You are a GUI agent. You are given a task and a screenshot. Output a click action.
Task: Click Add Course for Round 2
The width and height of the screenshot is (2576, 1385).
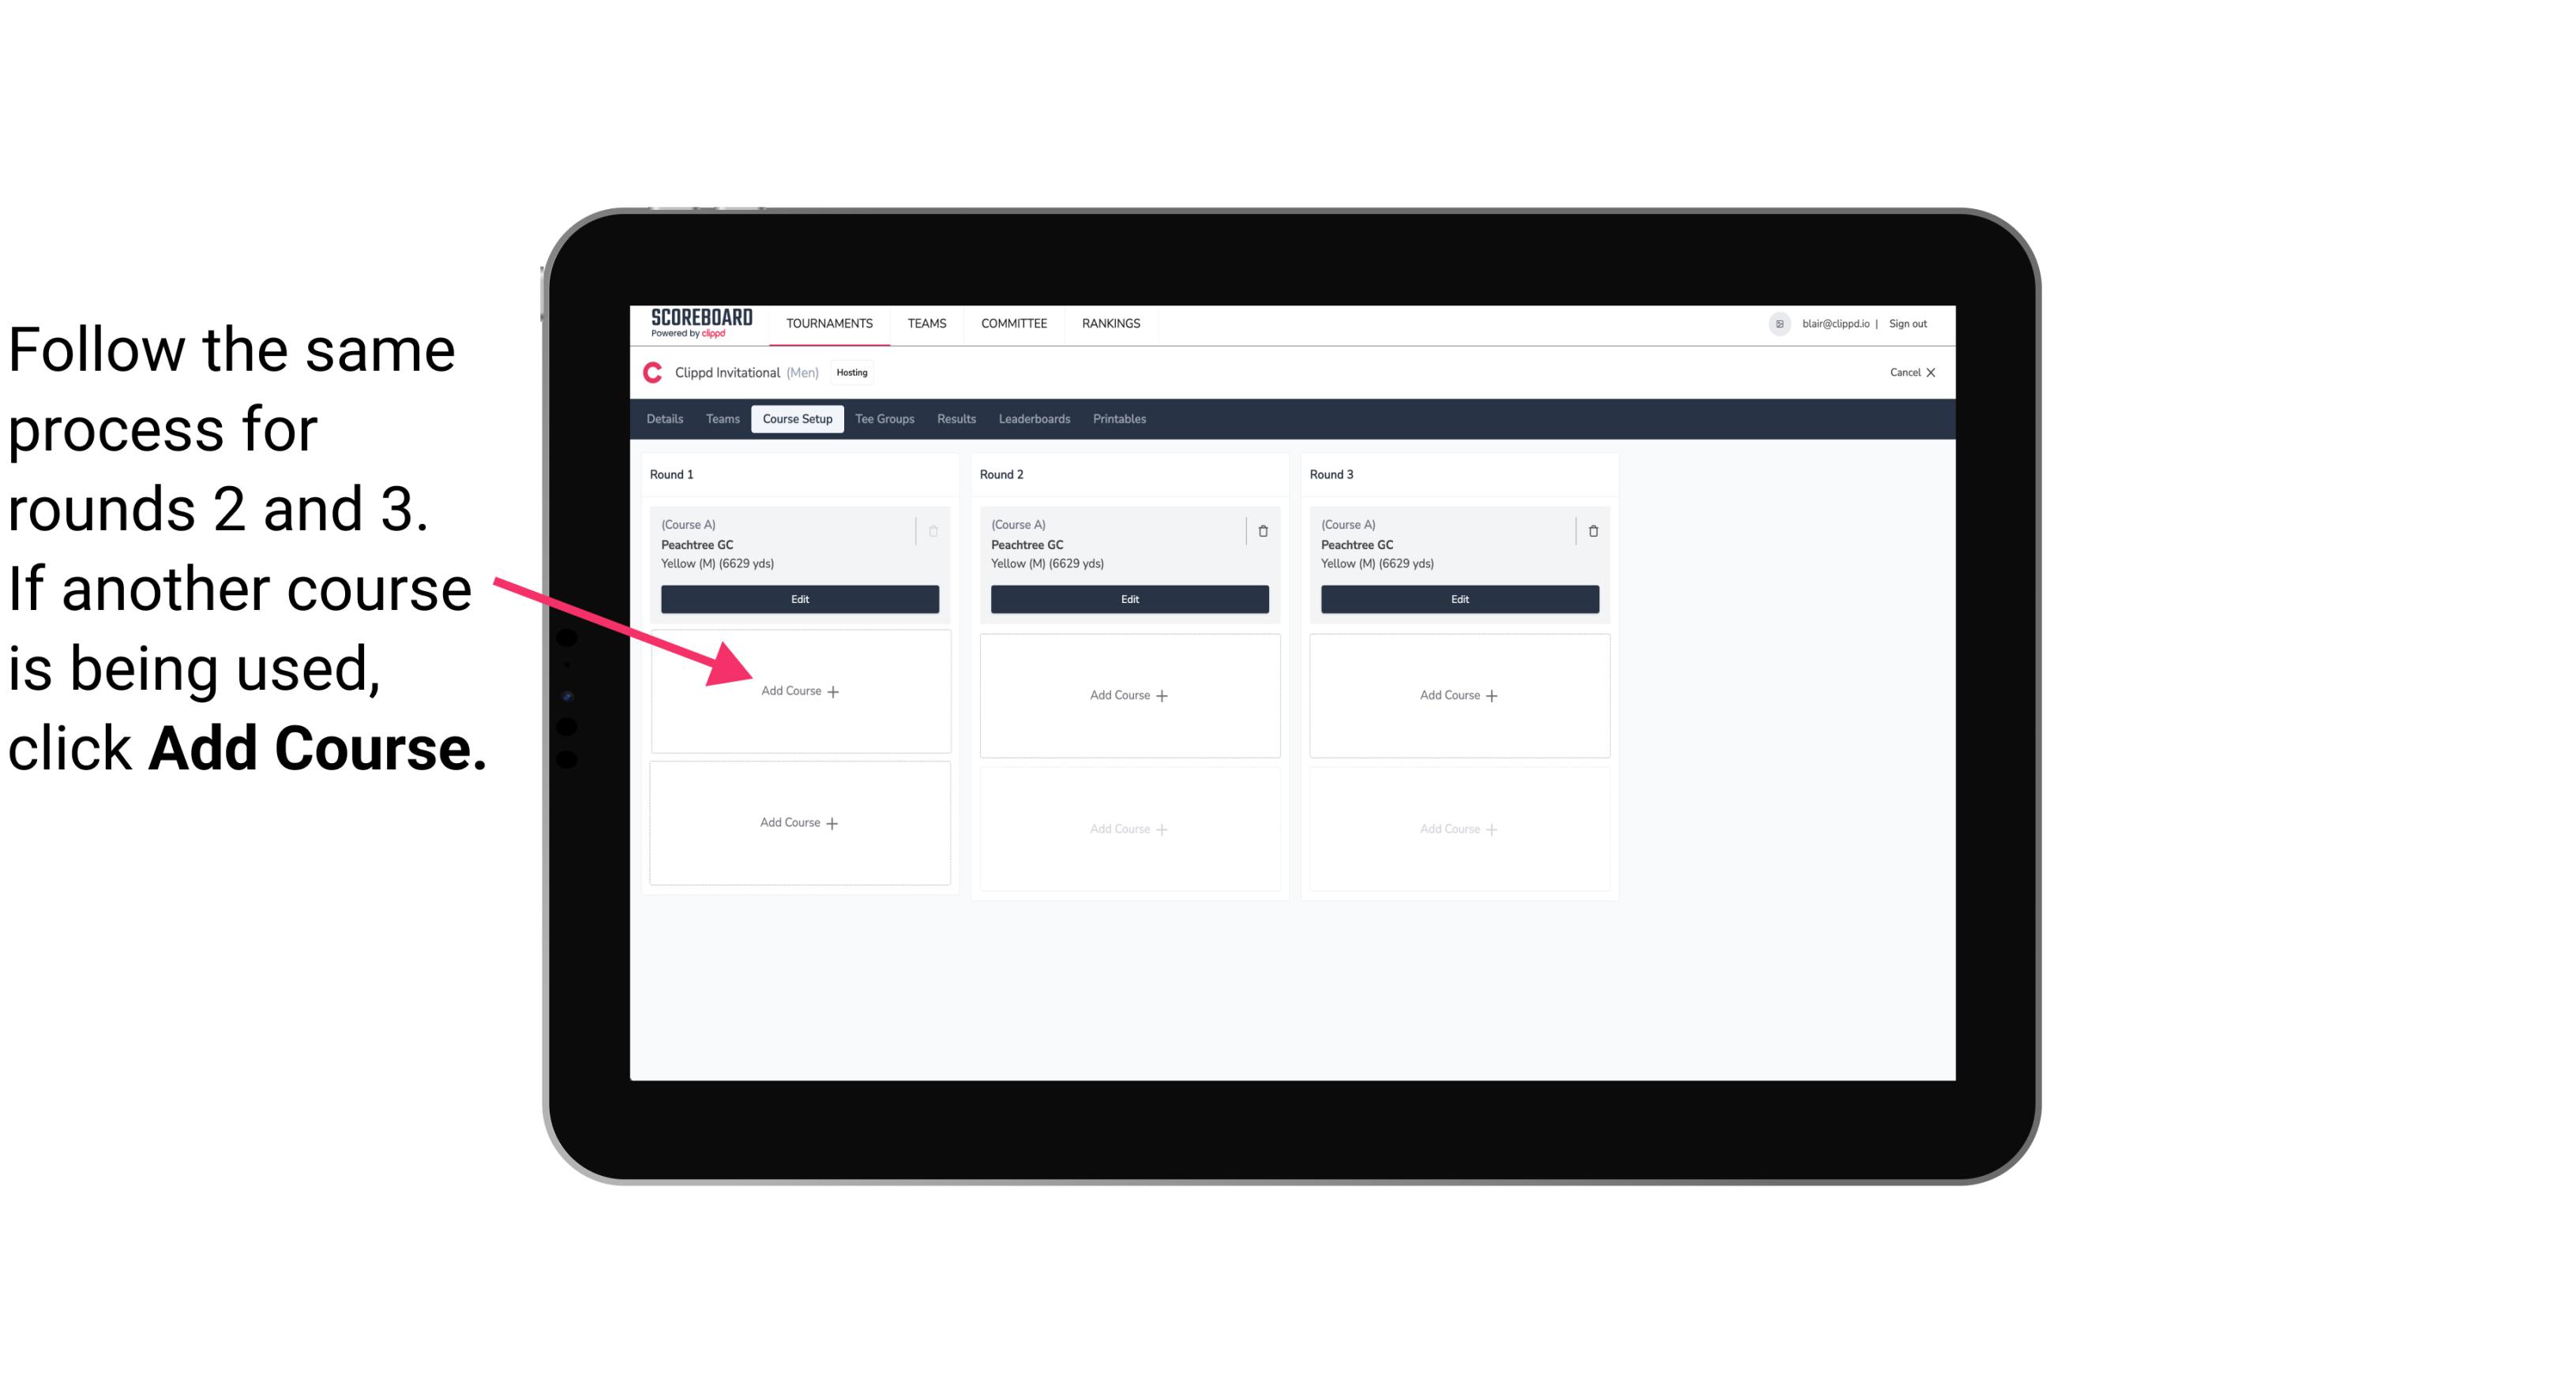tap(1128, 694)
